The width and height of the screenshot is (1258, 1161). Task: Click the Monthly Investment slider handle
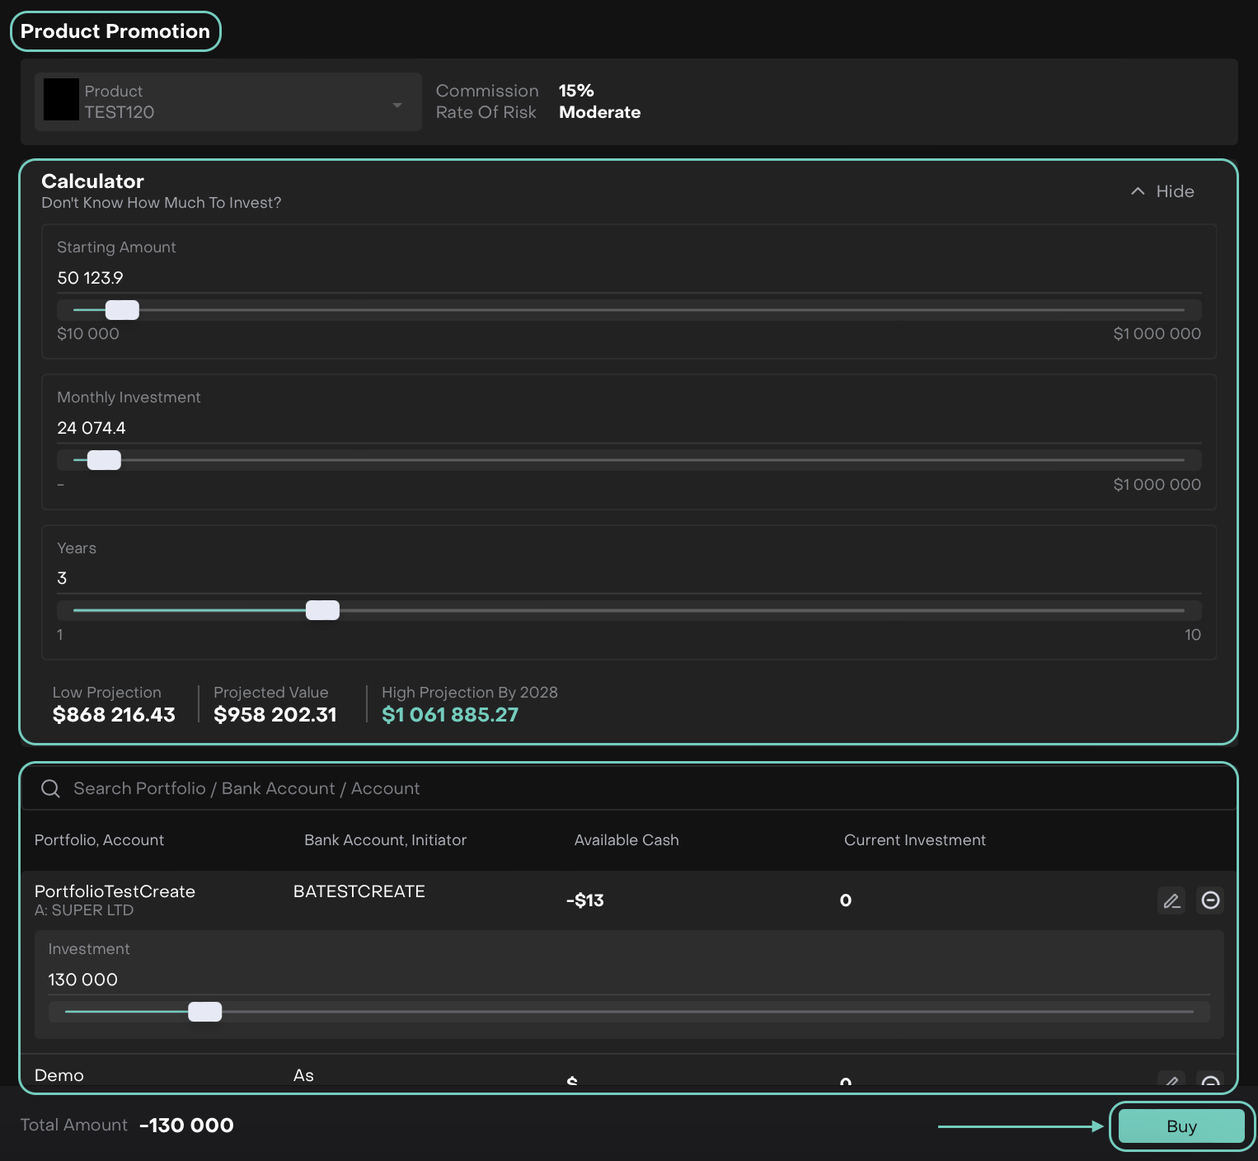tap(104, 460)
